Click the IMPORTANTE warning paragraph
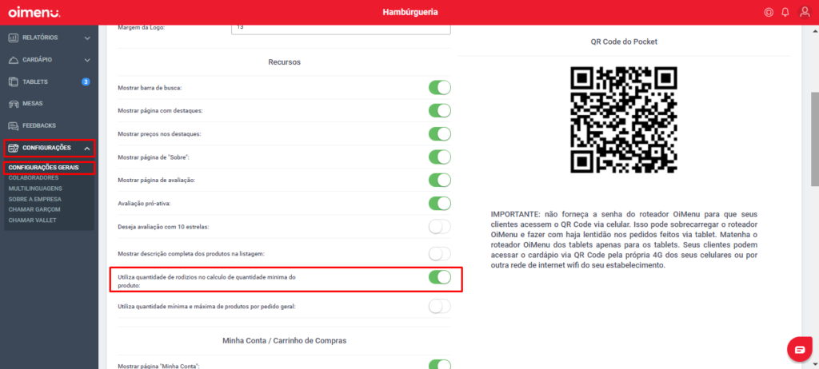Viewport: 819px width, 369px height. pyautogui.click(x=624, y=240)
